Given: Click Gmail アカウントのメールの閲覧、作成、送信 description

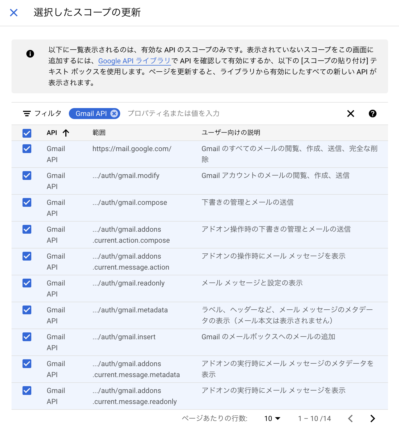Looking at the screenshot, I should pyautogui.click(x=276, y=176).
